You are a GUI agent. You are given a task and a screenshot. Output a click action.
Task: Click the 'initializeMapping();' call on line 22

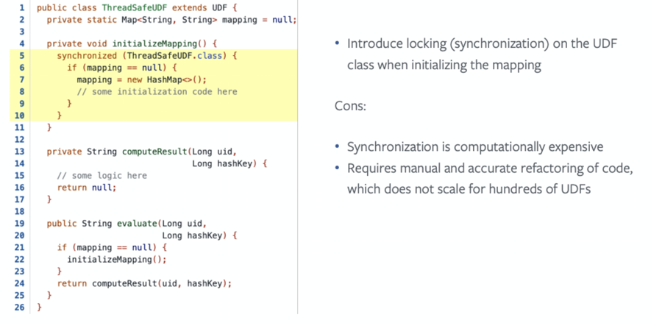click(117, 260)
